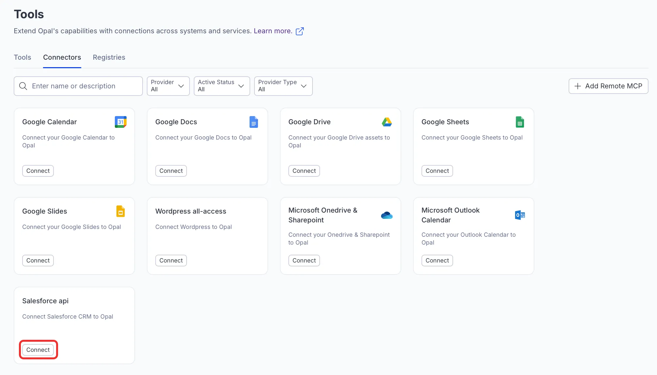The height and width of the screenshot is (375, 657).
Task: Open the Registries tab
Action: coord(109,57)
